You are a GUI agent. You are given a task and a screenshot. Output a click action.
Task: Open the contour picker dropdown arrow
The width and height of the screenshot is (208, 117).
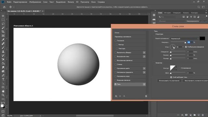[x=176, y=68]
